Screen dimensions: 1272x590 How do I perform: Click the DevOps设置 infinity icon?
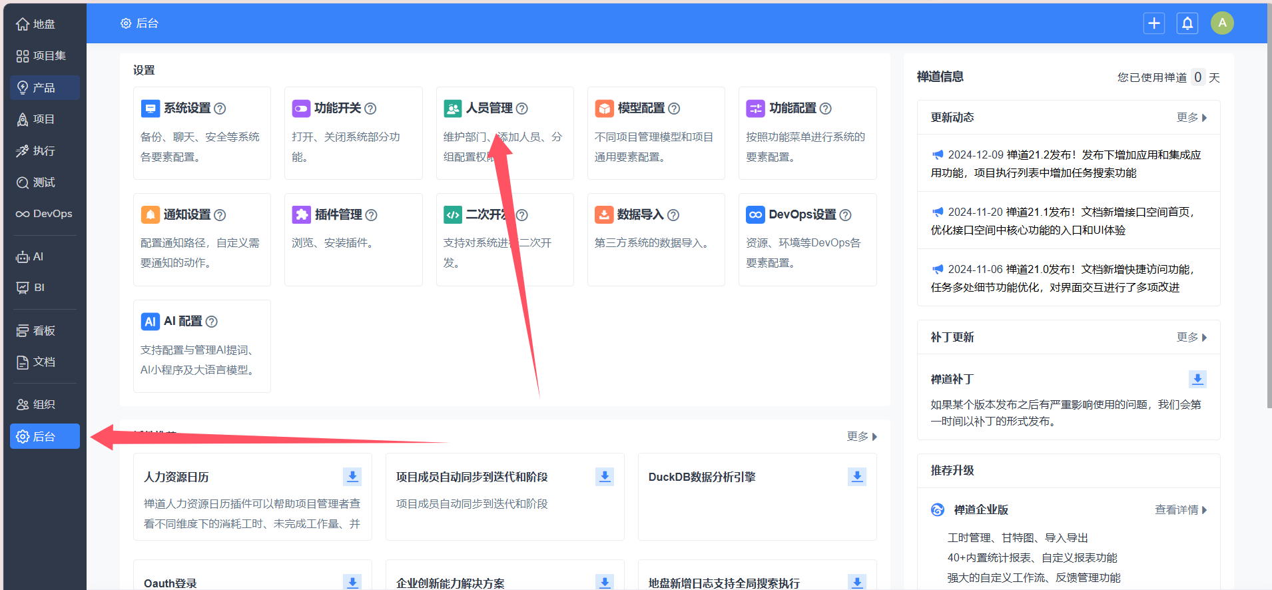[x=756, y=214]
